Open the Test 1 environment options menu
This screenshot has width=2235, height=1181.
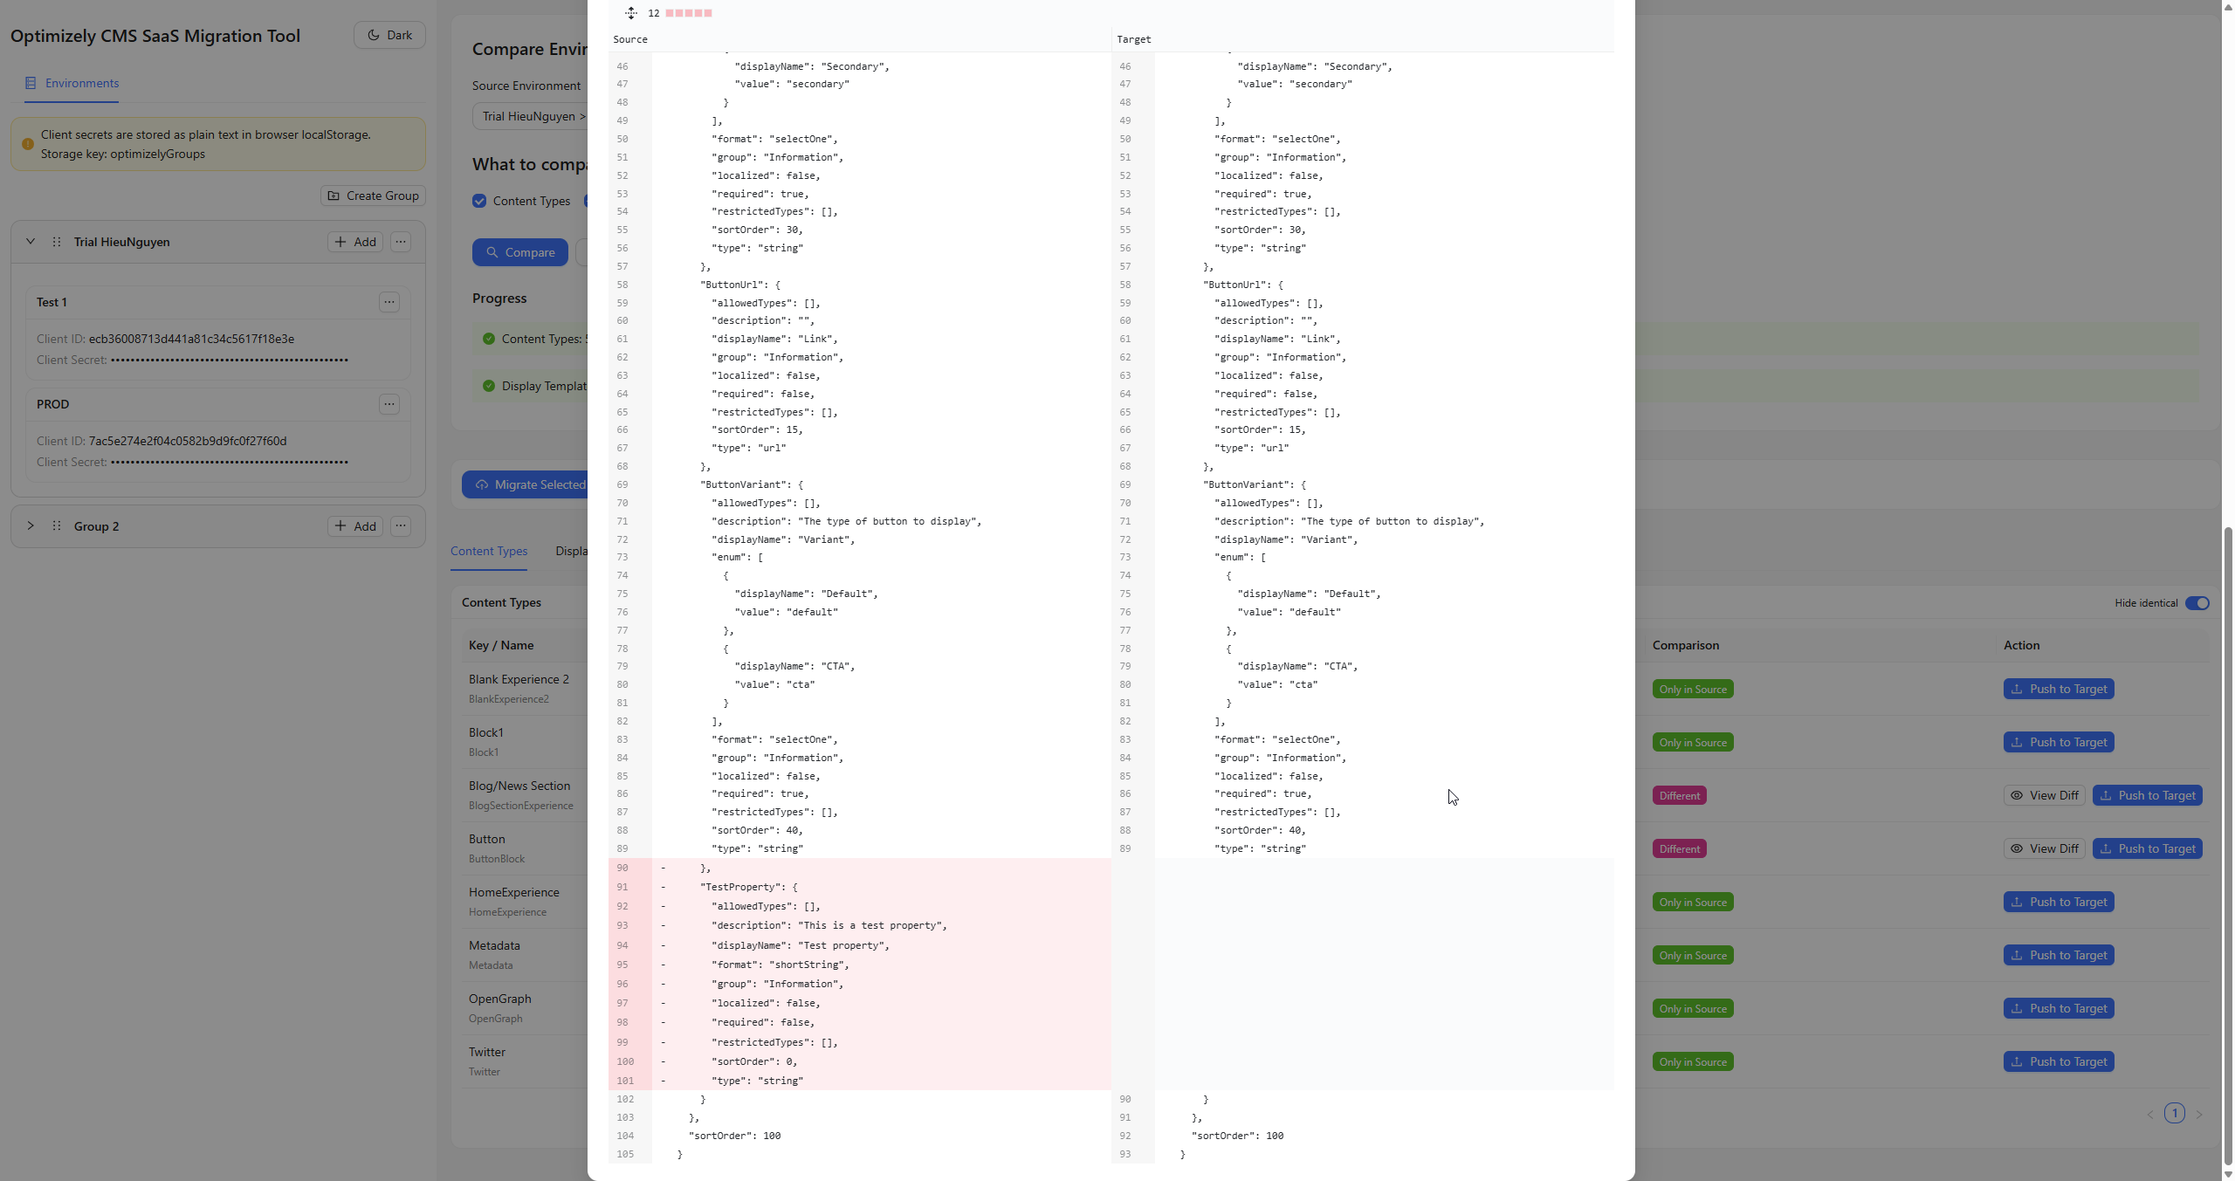[x=389, y=302]
